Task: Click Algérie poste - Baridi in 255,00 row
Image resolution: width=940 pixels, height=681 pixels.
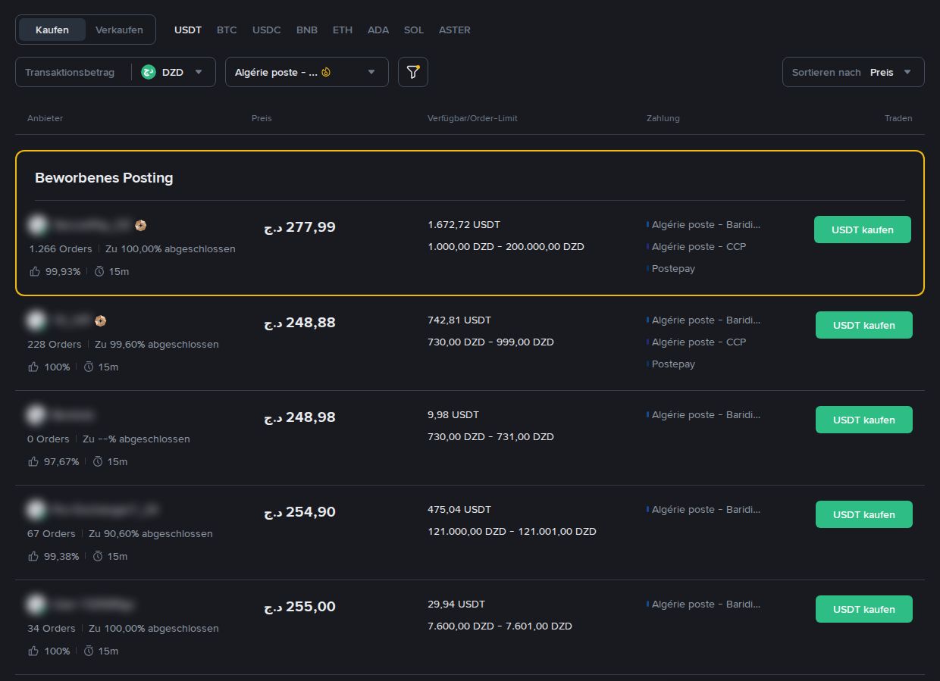Action: tap(706, 604)
